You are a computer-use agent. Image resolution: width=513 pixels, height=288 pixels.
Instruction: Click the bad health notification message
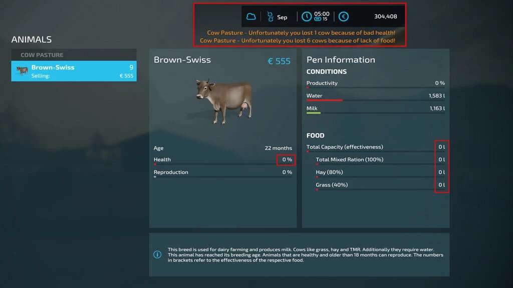(x=301, y=33)
